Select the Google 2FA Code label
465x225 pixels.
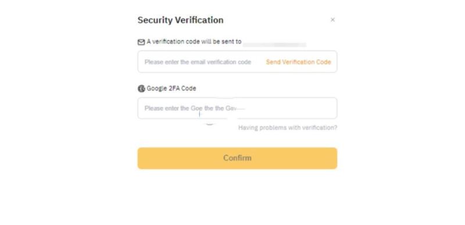[x=171, y=88]
